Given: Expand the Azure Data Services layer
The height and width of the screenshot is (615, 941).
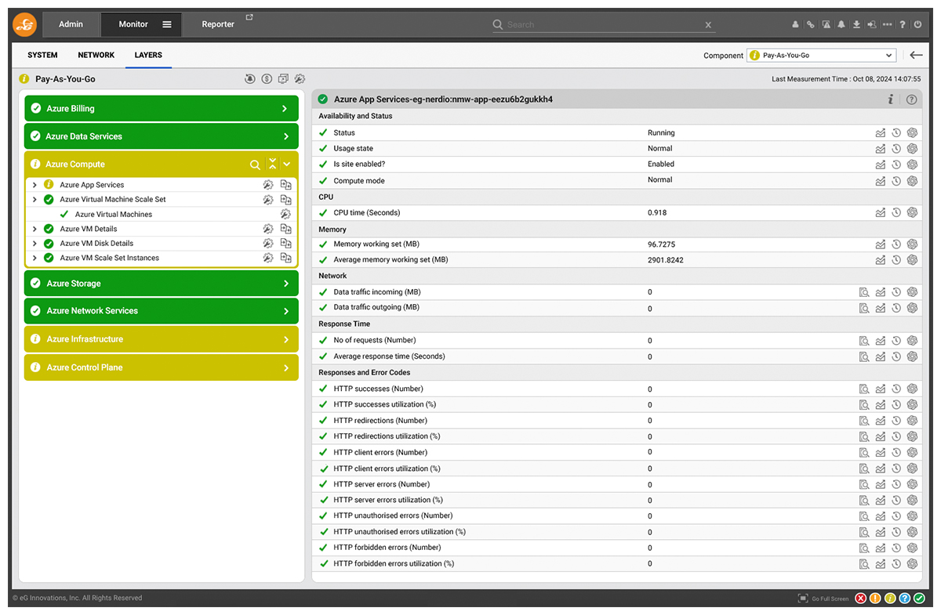Looking at the screenshot, I should 162,136.
